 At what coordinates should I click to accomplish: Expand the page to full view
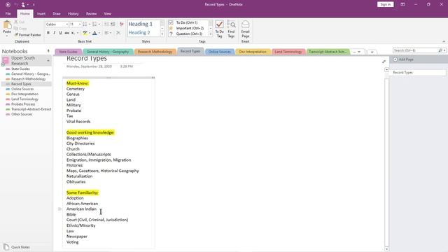click(384, 62)
